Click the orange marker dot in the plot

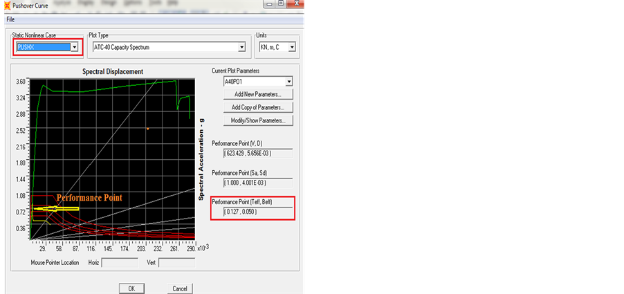pyautogui.click(x=147, y=128)
